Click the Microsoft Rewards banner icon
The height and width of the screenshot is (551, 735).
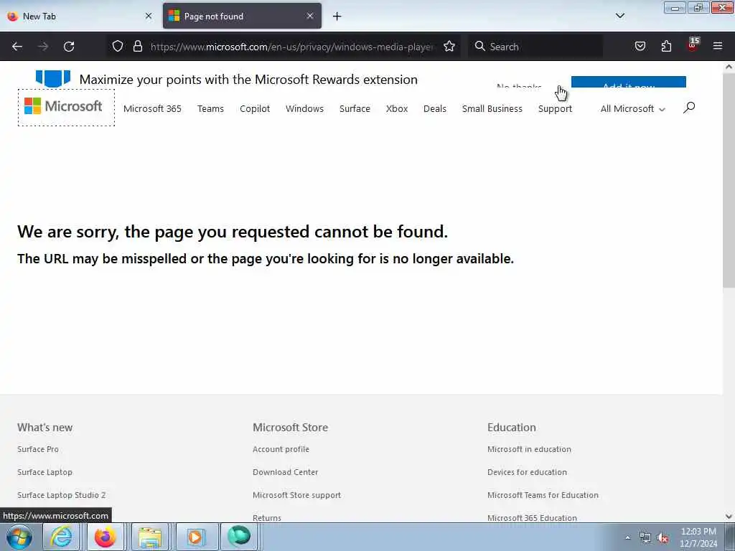point(53,78)
